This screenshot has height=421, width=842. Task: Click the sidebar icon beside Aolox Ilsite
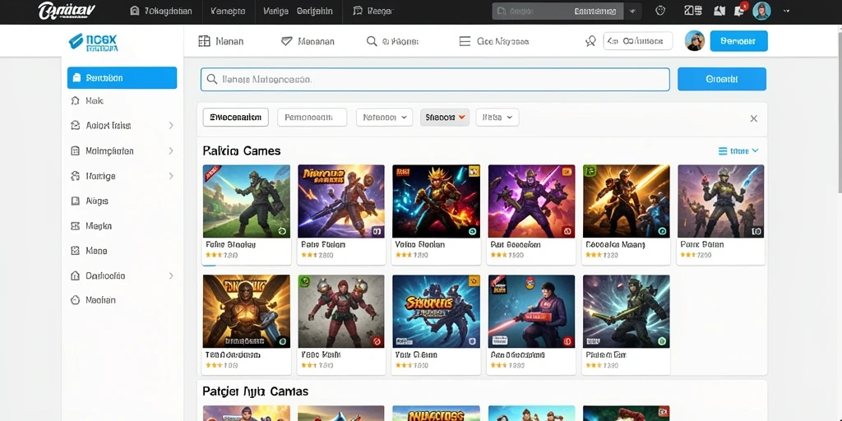point(76,125)
